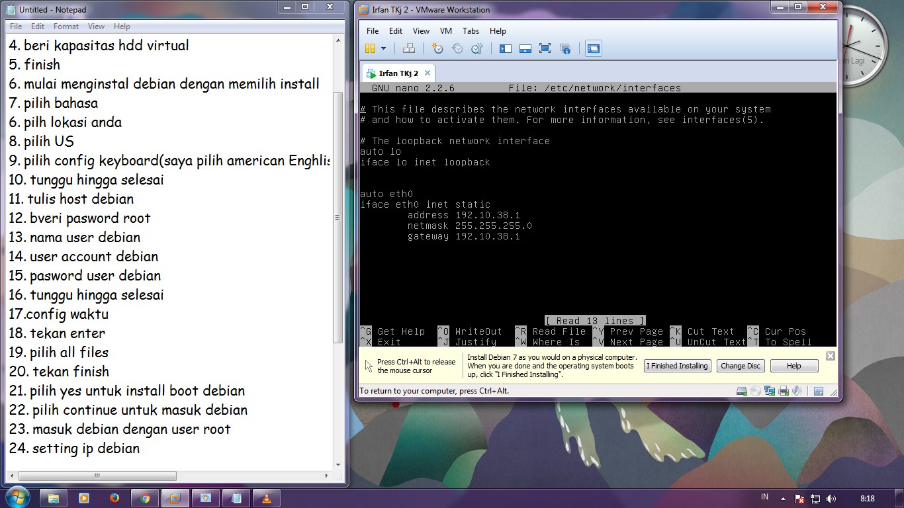Enter full screen mode in VMware
Viewport: 904px width, 508px height.
pyautogui.click(x=545, y=48)
